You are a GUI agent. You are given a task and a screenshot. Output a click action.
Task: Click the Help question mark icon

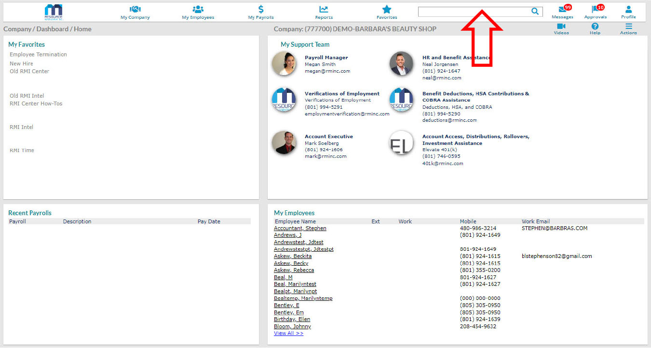pyautogui.click(x=595, y=26)
